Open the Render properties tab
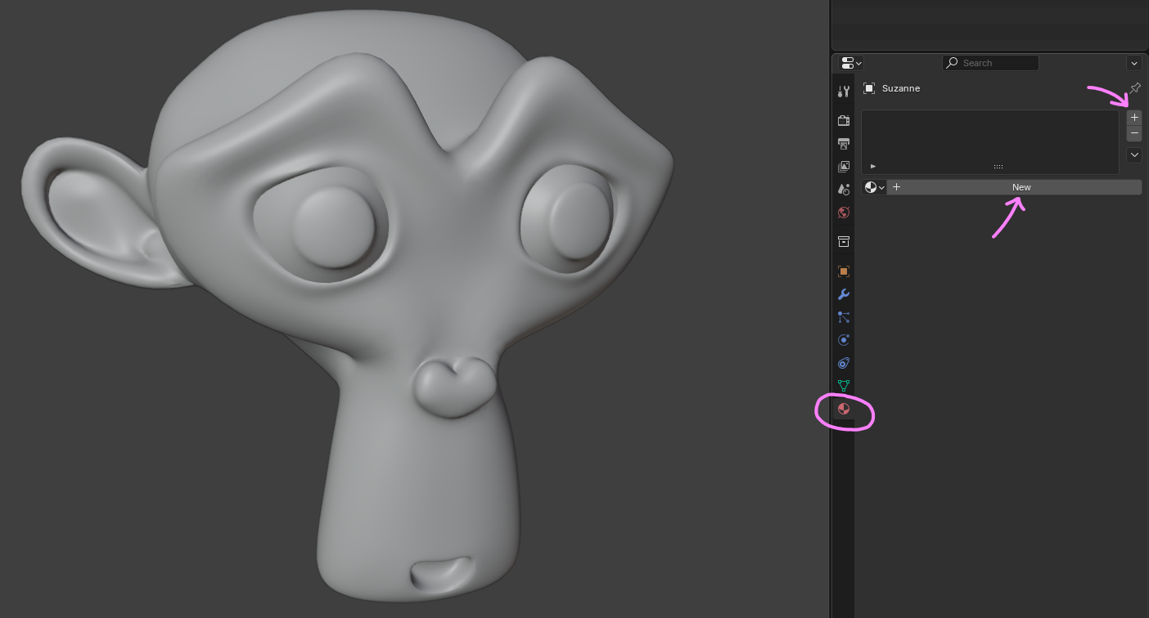This screenshot has height=618, width=1149. click(844, 121)
